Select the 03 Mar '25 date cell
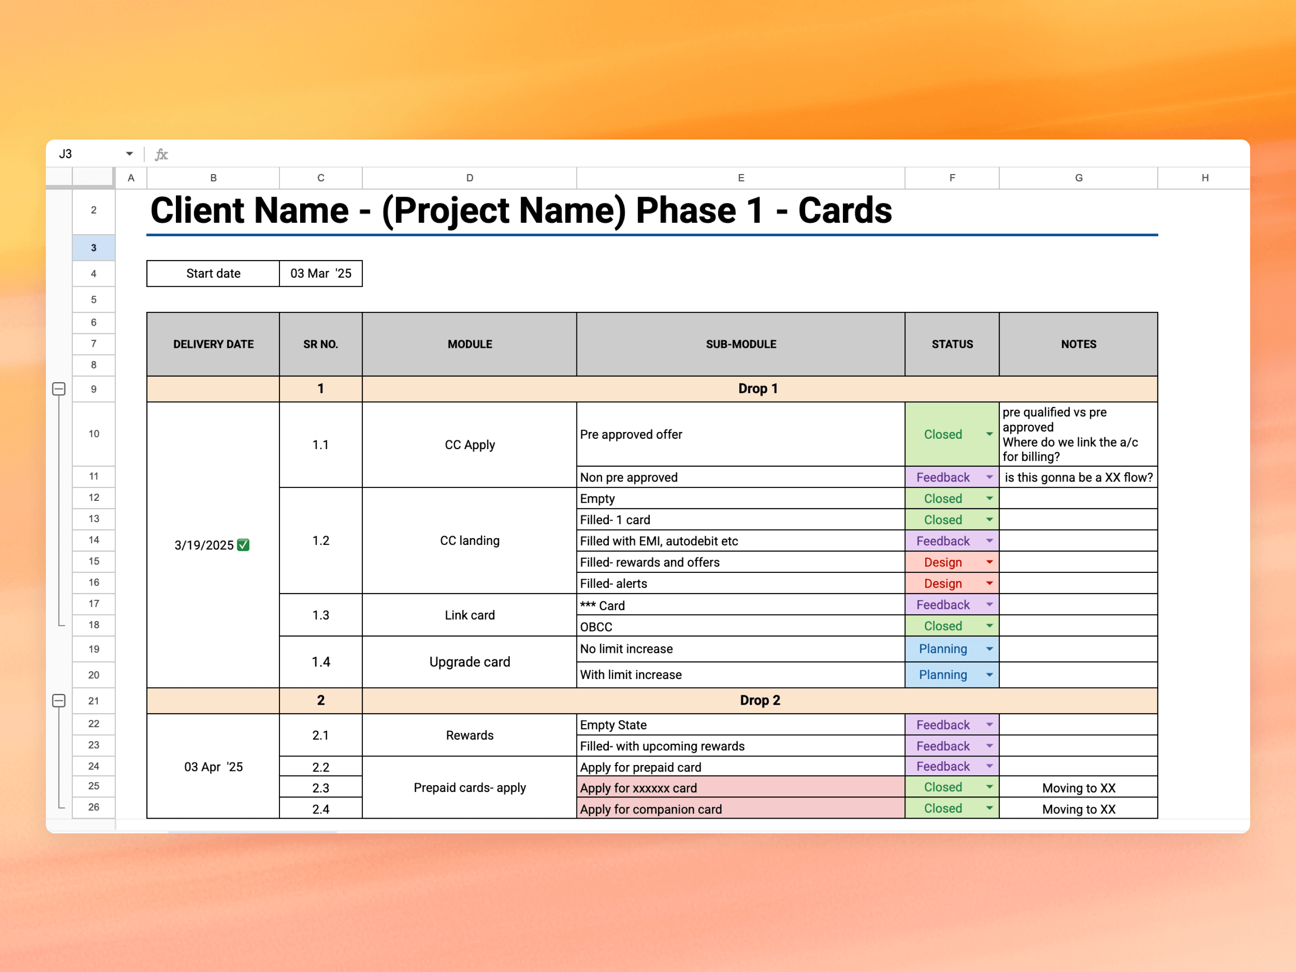 click(320, 273)
